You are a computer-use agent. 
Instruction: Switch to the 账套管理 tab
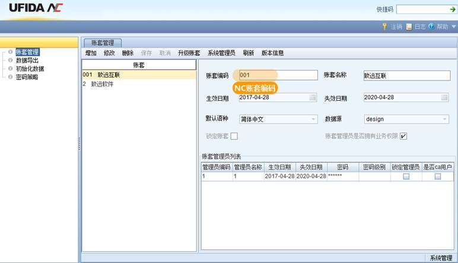(103, 43)
